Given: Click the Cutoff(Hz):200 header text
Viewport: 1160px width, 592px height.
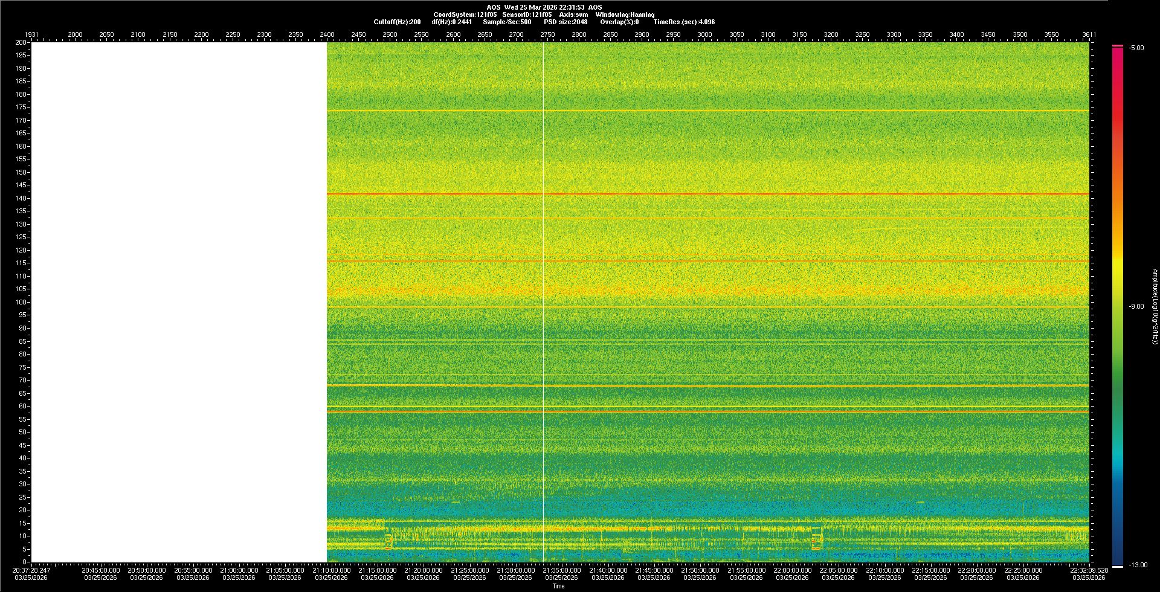Looking at the screenshot, I should (x=397, y=22).
